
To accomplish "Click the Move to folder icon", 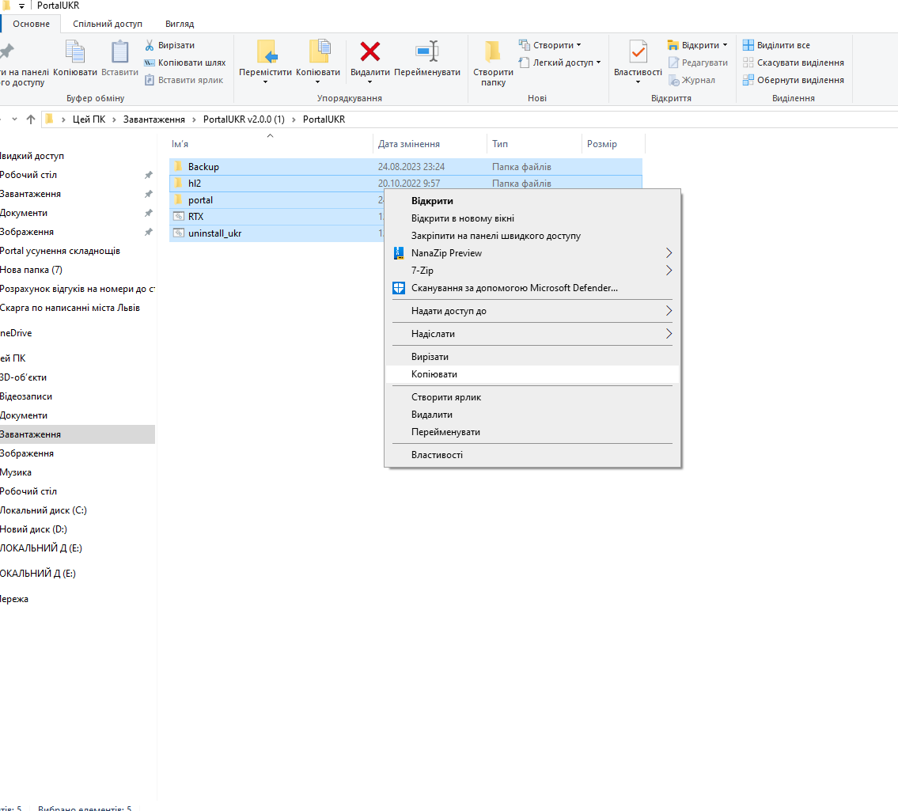I will (267, 51).
